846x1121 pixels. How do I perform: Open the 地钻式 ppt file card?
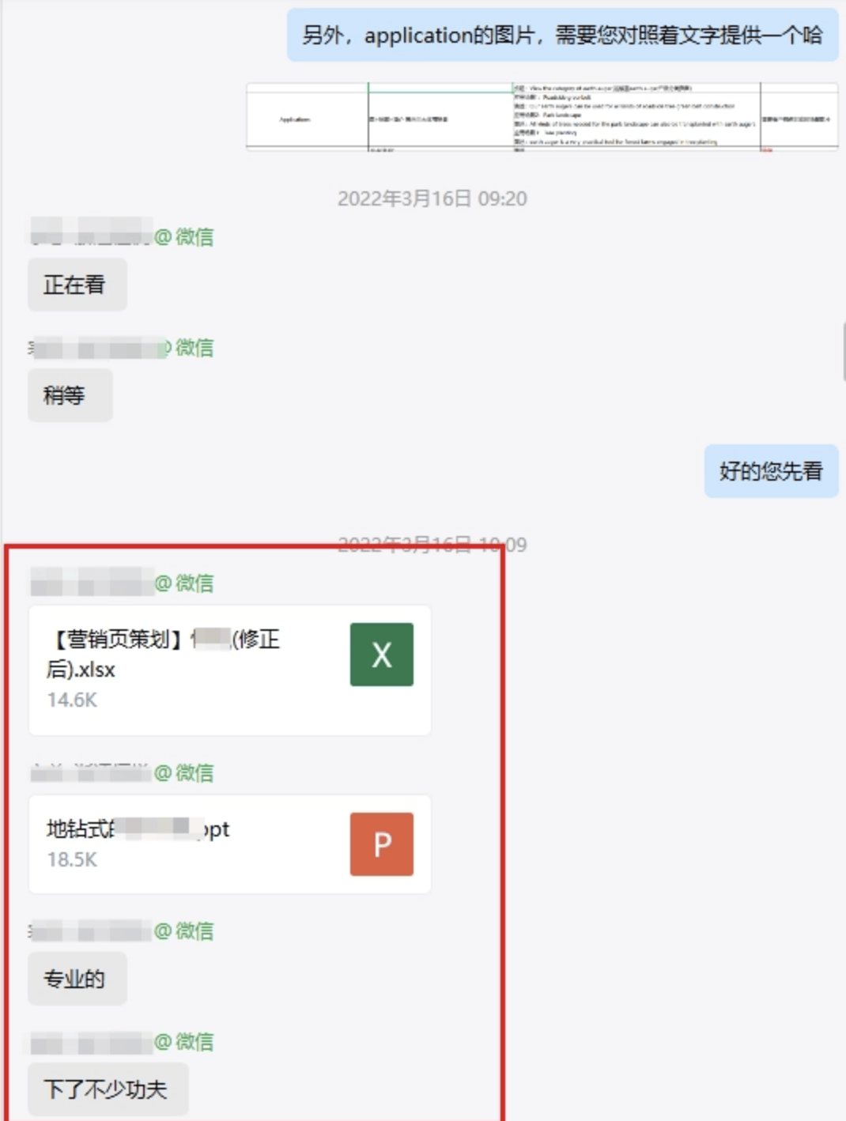(230, 844)
